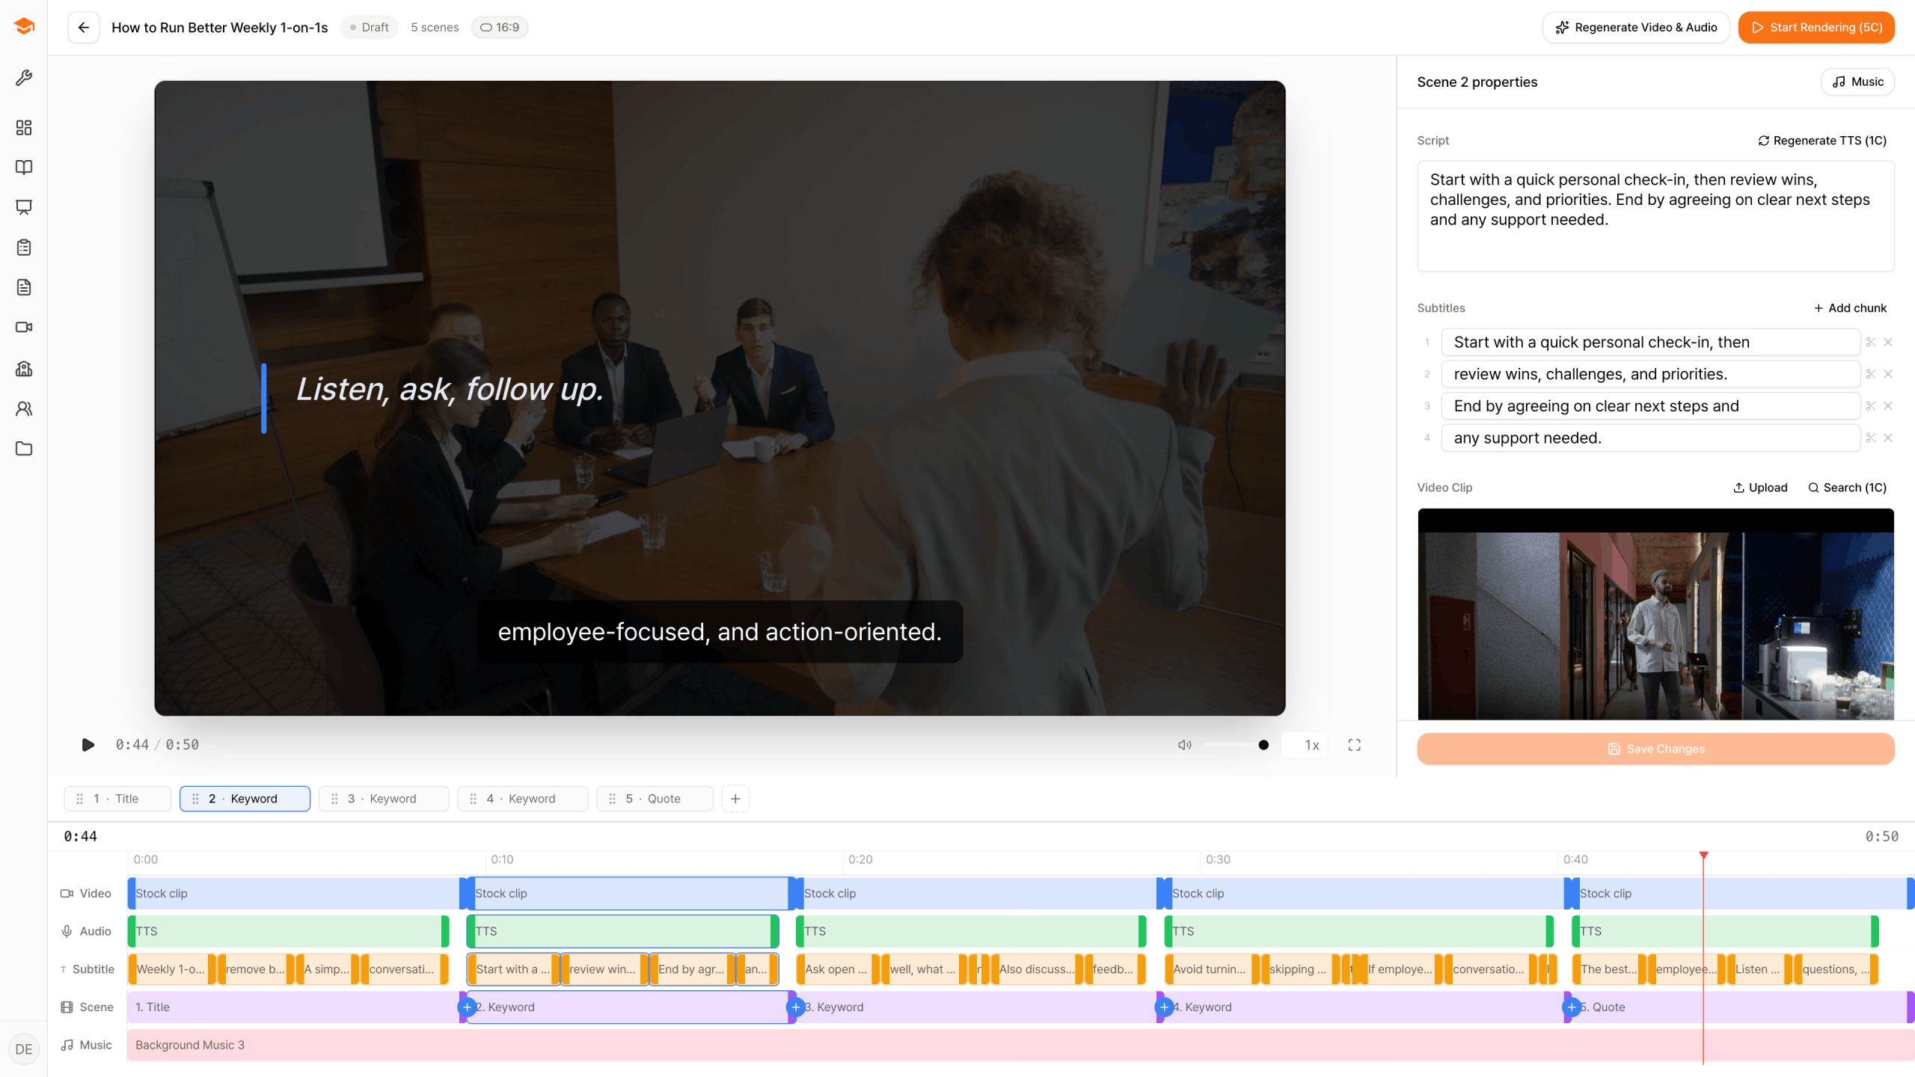1915x1077 pixels.
Task: Select scene tab 2 Keyword
Action: coord(245,799)
